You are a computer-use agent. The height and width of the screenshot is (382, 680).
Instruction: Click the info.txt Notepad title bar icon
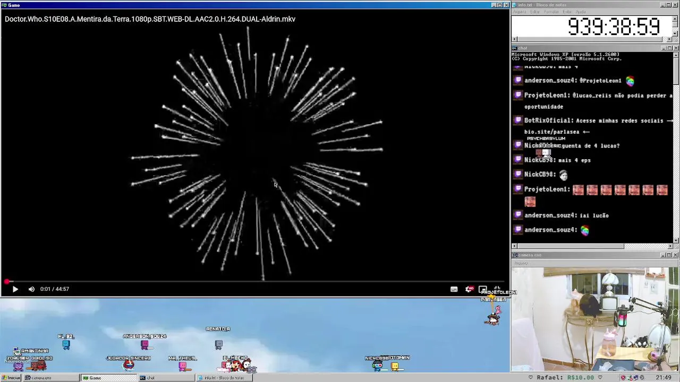tap(515, 5)
